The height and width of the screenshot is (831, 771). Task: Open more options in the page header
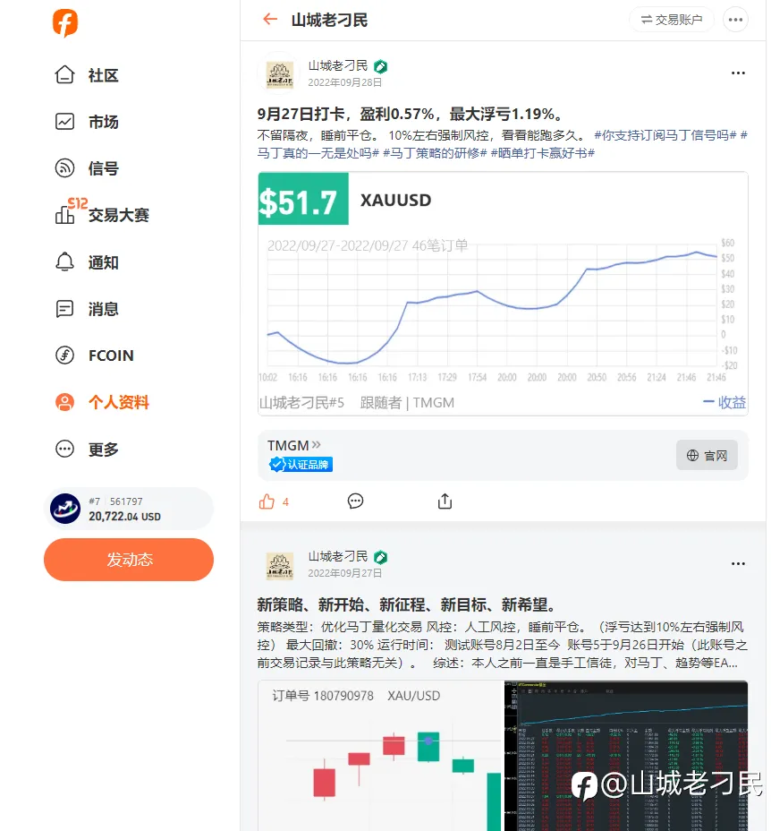[735, 20]
